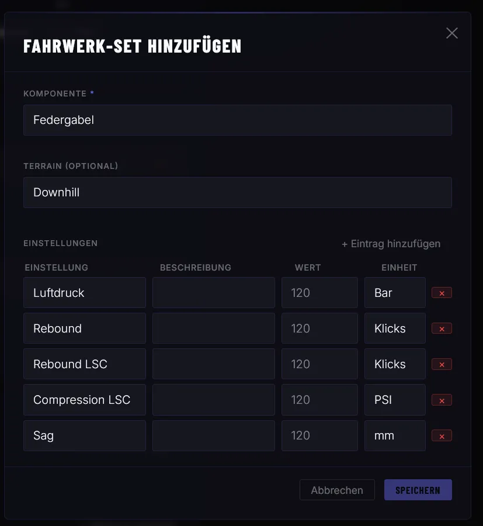The height and width of the screenshot is (526, 483).
Task: Delete the Rebound entry row
Action: (x=442, y=328)
